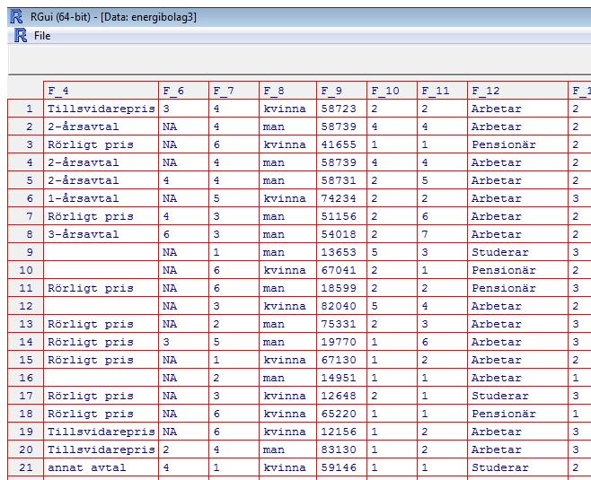The image size is (591, 480).
Task: Select Pensionär cell in row 10
Action: click(x=517, y=270)
